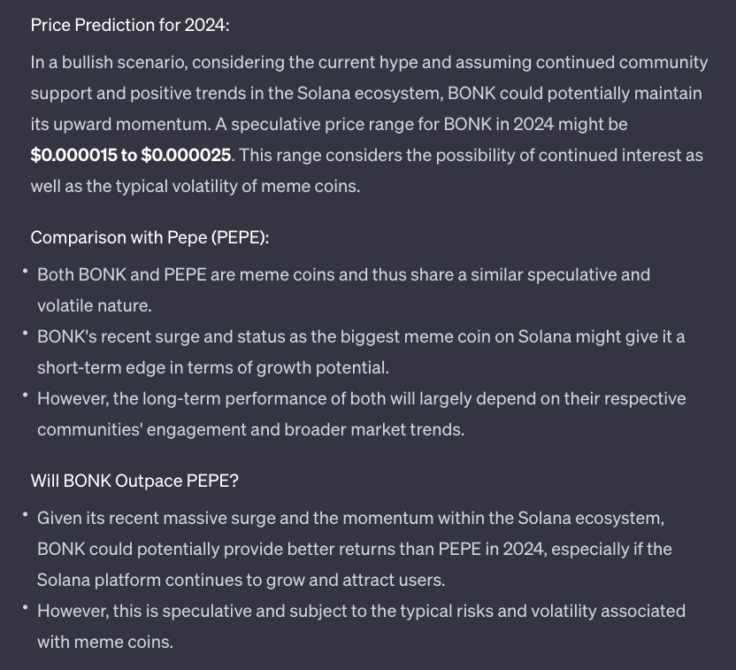Click the line "Both BONK and PEPE are meme coins"
736x670 pixels.
[x=343, y=274]
